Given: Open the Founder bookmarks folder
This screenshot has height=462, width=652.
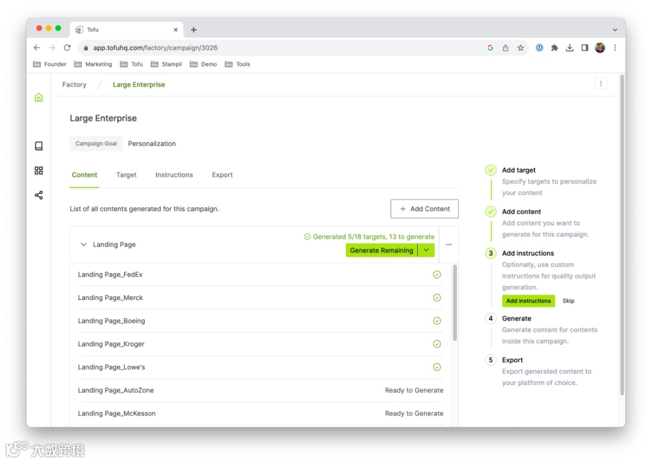Looking at the screenshot, I should (x=50, y=64).
